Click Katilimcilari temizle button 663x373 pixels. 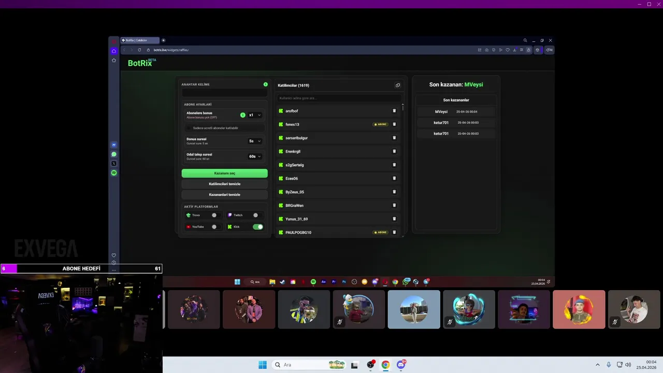(225, 184)
